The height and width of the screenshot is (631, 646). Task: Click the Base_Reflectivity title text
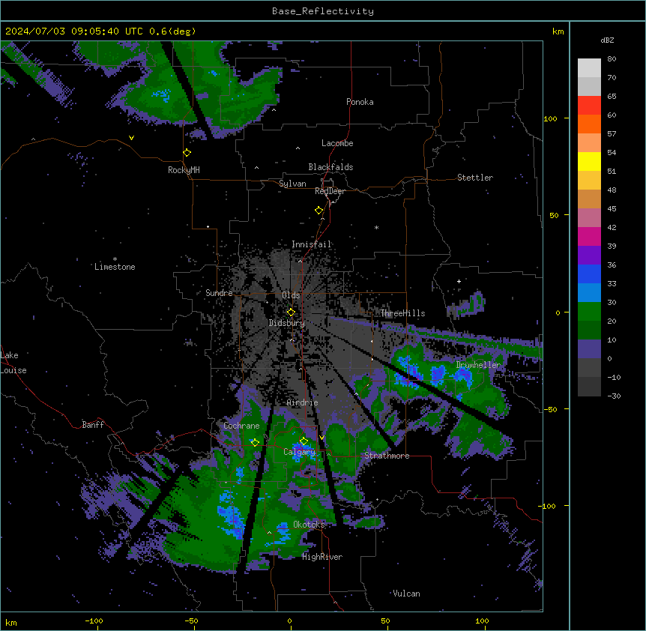coord(323,11)
